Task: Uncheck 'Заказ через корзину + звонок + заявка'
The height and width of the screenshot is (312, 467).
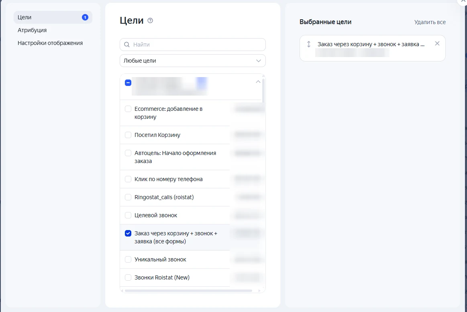Action: [x=128, y=233]
